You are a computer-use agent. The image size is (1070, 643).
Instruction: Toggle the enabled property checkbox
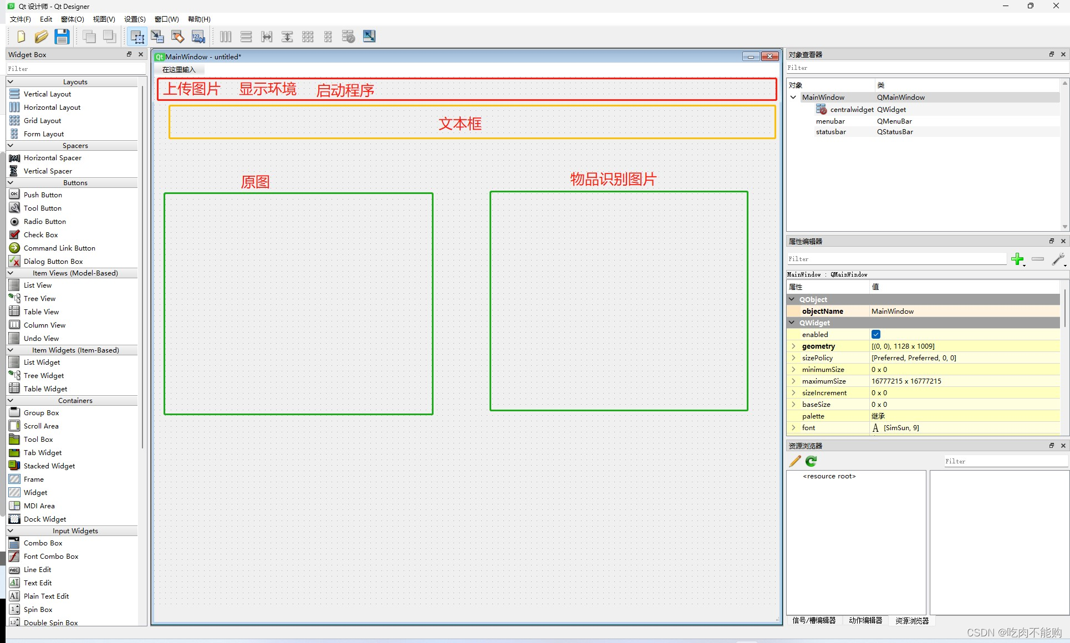[876, 334]
